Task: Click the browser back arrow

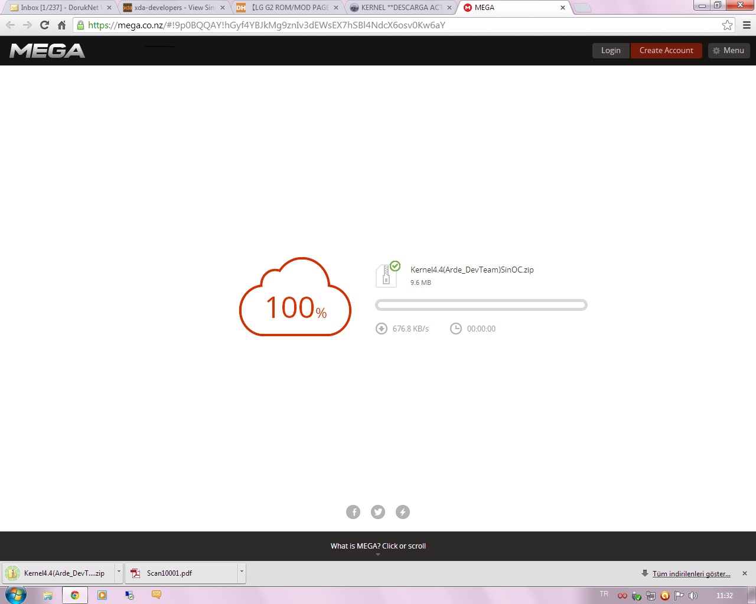Action: tap(10, 25)
